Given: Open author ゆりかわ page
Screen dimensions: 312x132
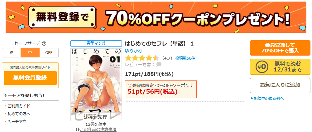Looking at the screenshot, I should pos(133,51).
